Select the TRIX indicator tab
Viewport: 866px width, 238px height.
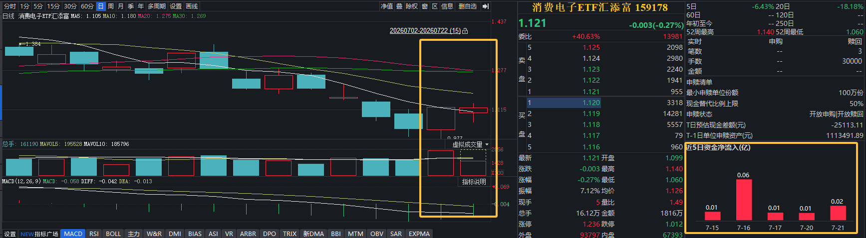click(290, 234)
